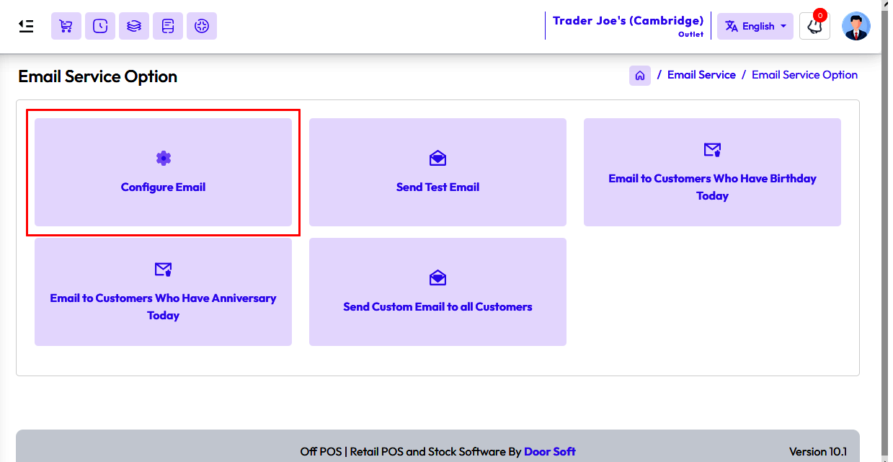Image resolution: width=893 pixels, height=462 pixels.
Task: Open the user avatar menu
Action: [x=856, y=26]
